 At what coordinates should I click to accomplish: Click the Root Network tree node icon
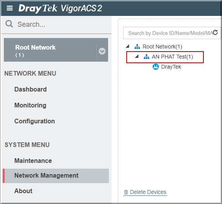pos(137,47)
